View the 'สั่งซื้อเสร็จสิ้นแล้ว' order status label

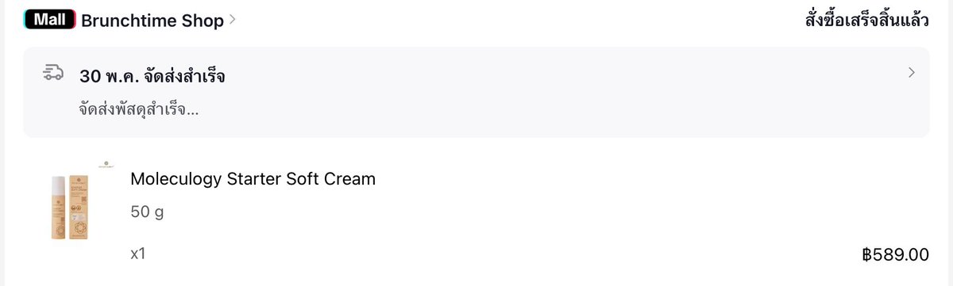[x=867, y=20]
